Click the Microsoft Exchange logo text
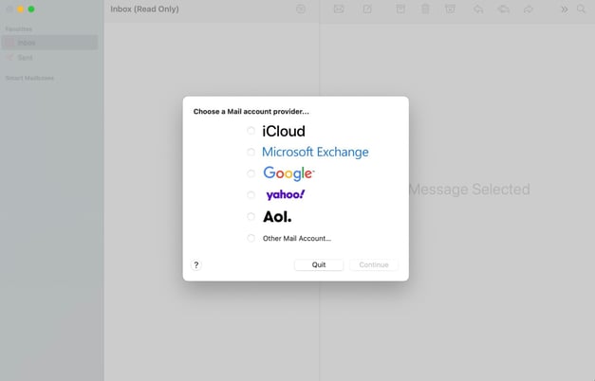The image size is (595, 381). click(315, 152)
